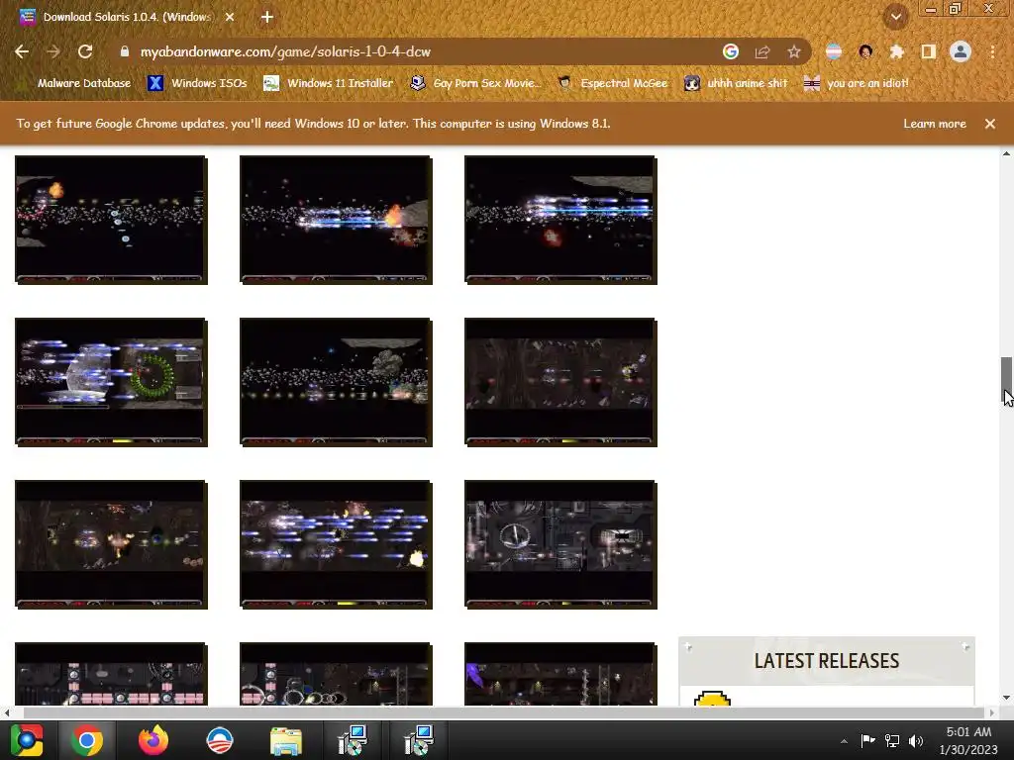Click the scroll down arrow
1014x760 pixels.
[x=1006, y=698]
